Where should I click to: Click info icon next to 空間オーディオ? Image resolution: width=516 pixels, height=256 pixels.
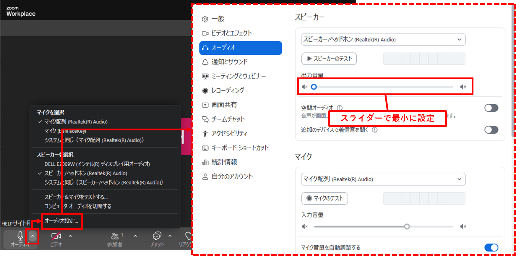[340, 108]
